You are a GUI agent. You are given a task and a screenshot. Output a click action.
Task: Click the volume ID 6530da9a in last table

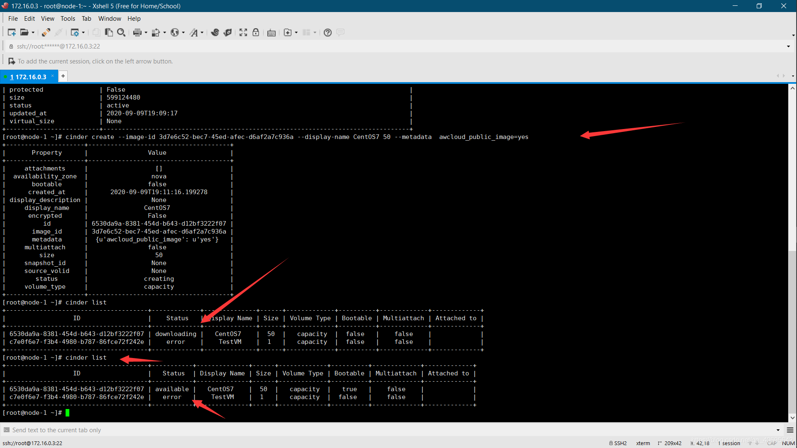(x=77, y=389)
